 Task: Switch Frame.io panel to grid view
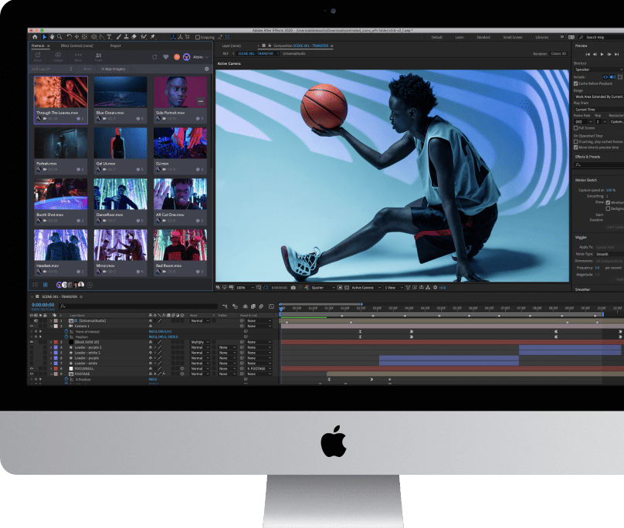(x=46, y=285)
